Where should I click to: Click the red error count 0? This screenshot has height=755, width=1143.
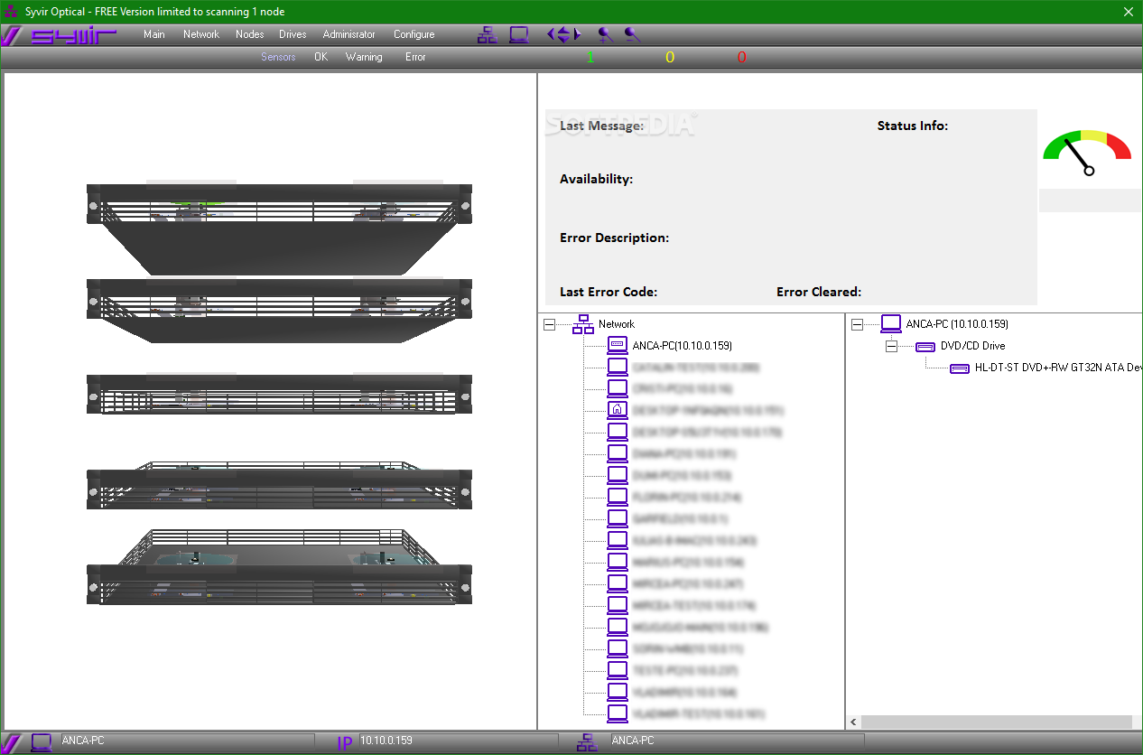742,58
